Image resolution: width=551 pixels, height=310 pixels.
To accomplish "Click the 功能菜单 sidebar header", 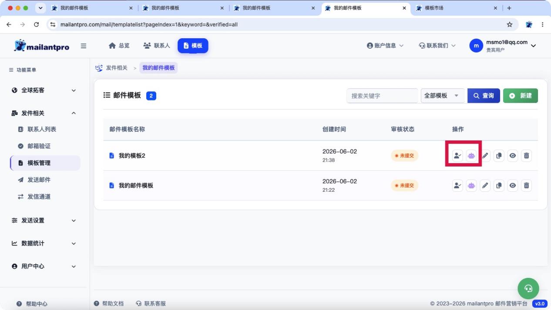I will [x=24, y=70].
